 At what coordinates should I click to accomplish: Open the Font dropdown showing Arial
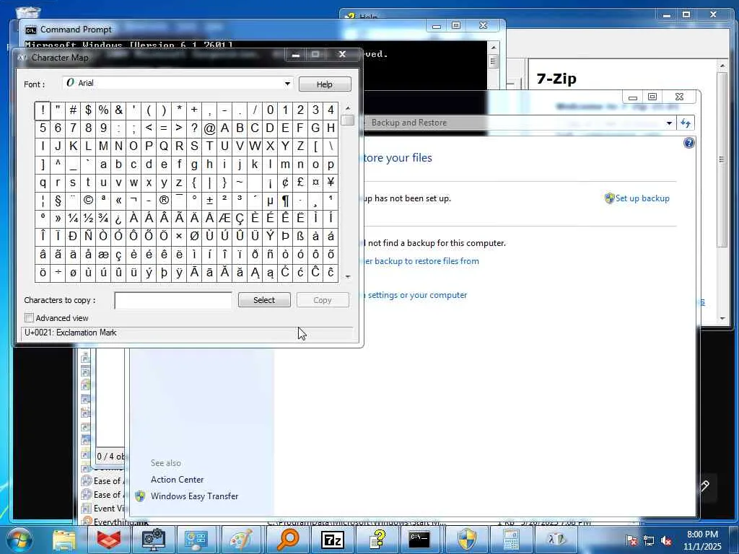point(178,84)
